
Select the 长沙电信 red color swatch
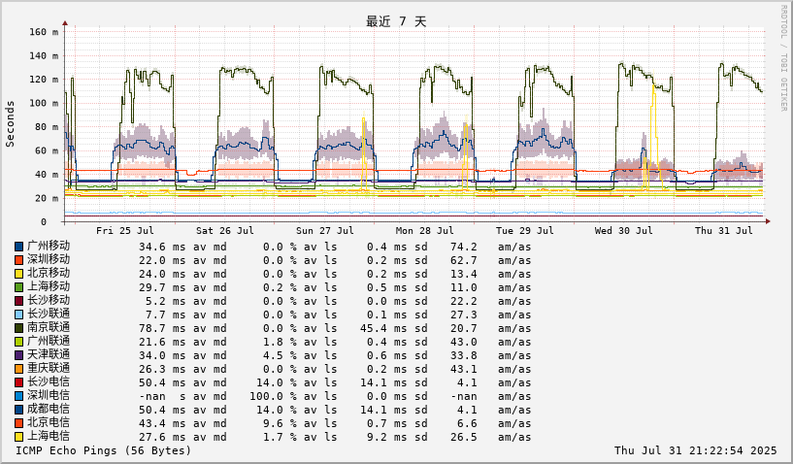click(18, 383)
